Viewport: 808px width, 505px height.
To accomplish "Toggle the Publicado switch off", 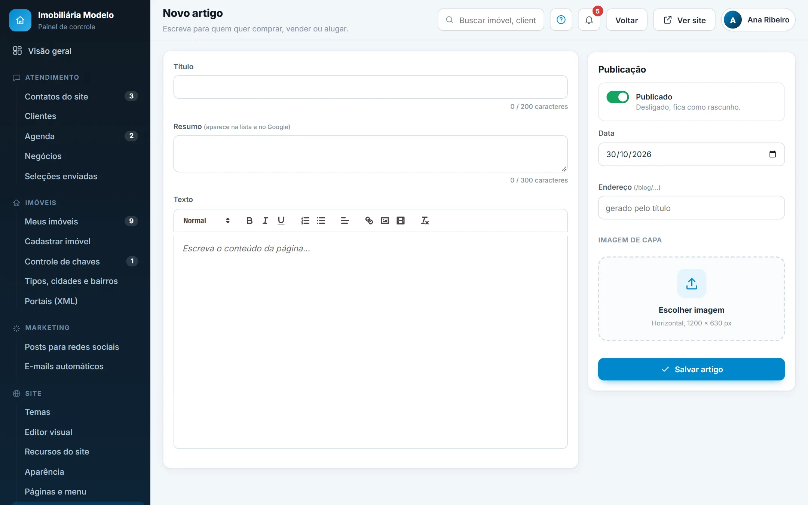I will point(618,97).
